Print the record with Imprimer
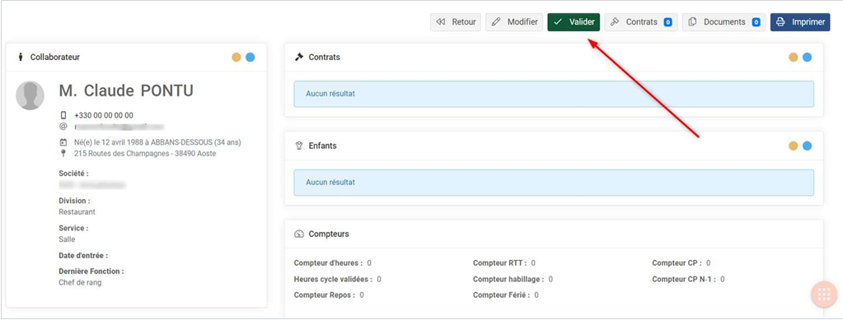This screenshot has height=320, width=843. (x=800, y=22)
